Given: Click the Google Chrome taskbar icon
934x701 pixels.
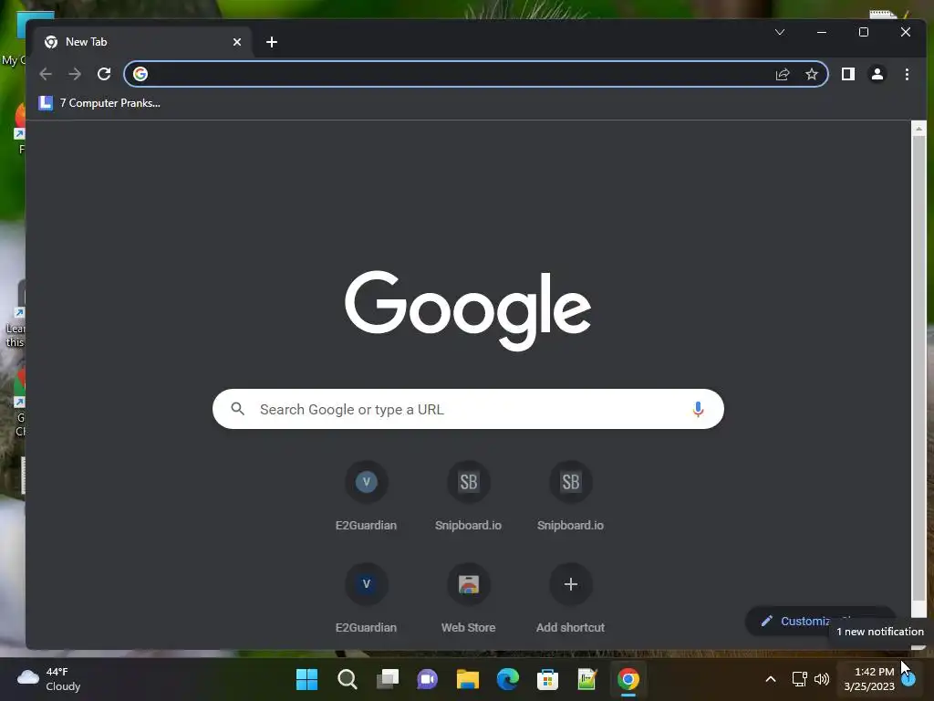Looking at the screenshot, I should [x=628, y=679].
